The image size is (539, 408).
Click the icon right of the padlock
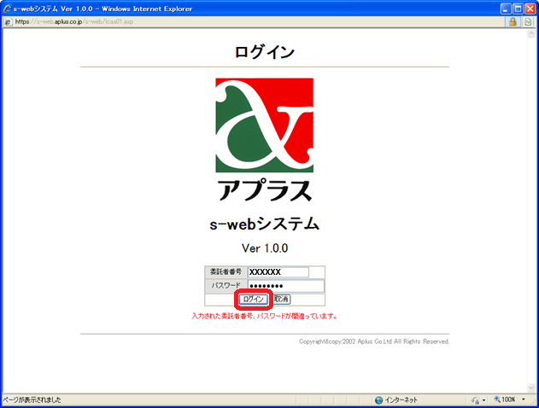click(x=528, y=22)
